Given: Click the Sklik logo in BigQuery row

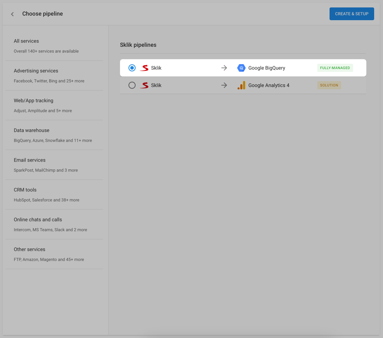Looking at the screenshot, I should pos(144,68).
